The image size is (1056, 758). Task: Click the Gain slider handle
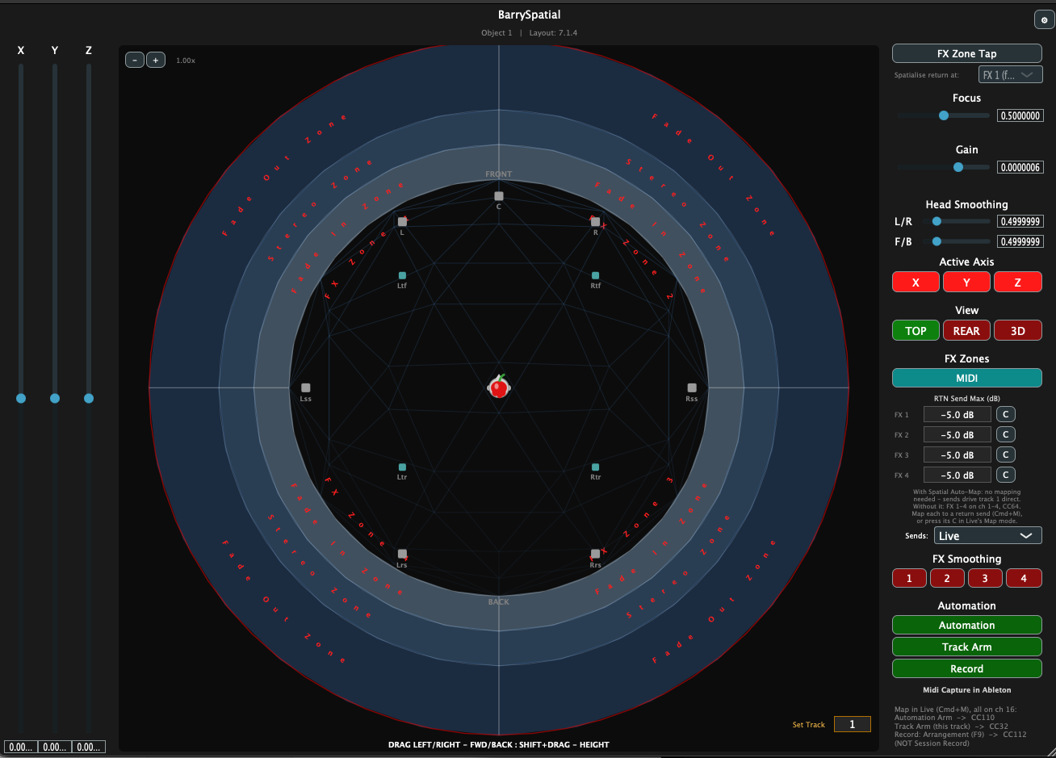click(x=958, y=167)
